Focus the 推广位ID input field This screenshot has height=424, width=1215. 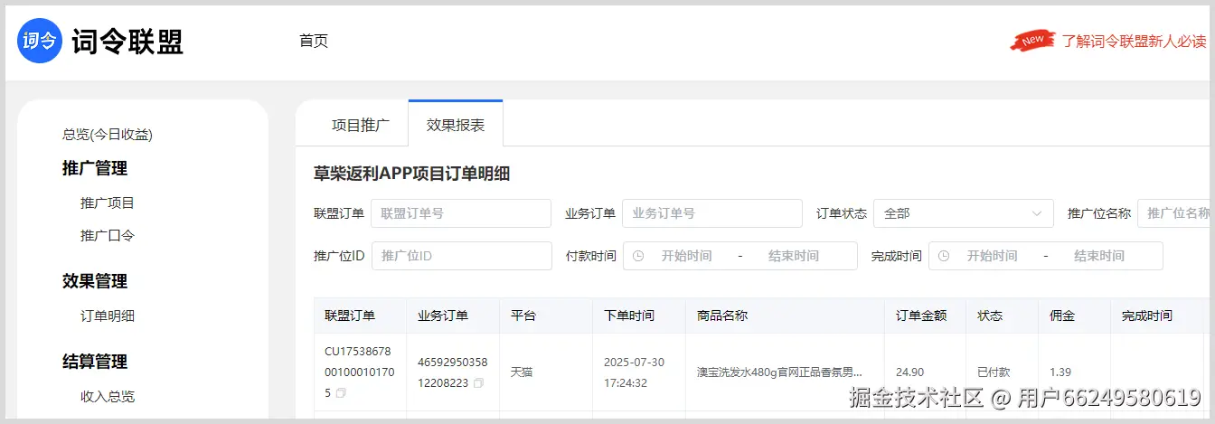[x=462, y=256]
